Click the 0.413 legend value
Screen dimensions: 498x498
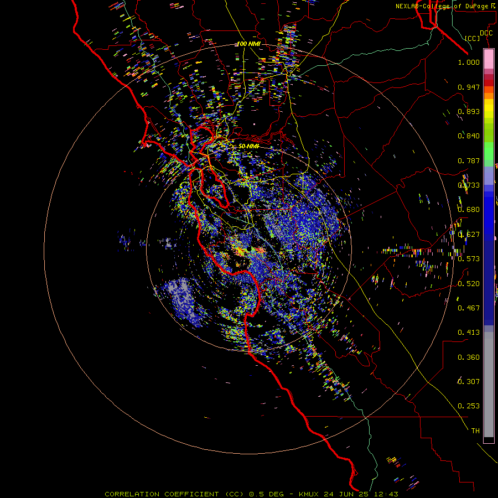pos(469,333)
